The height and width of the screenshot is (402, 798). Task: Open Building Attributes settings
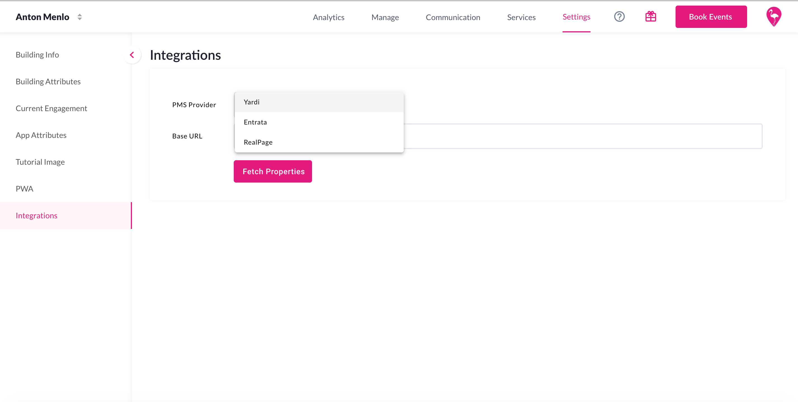pos(66,82)
